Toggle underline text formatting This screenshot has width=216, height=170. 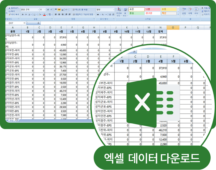[x=29, y=15]
